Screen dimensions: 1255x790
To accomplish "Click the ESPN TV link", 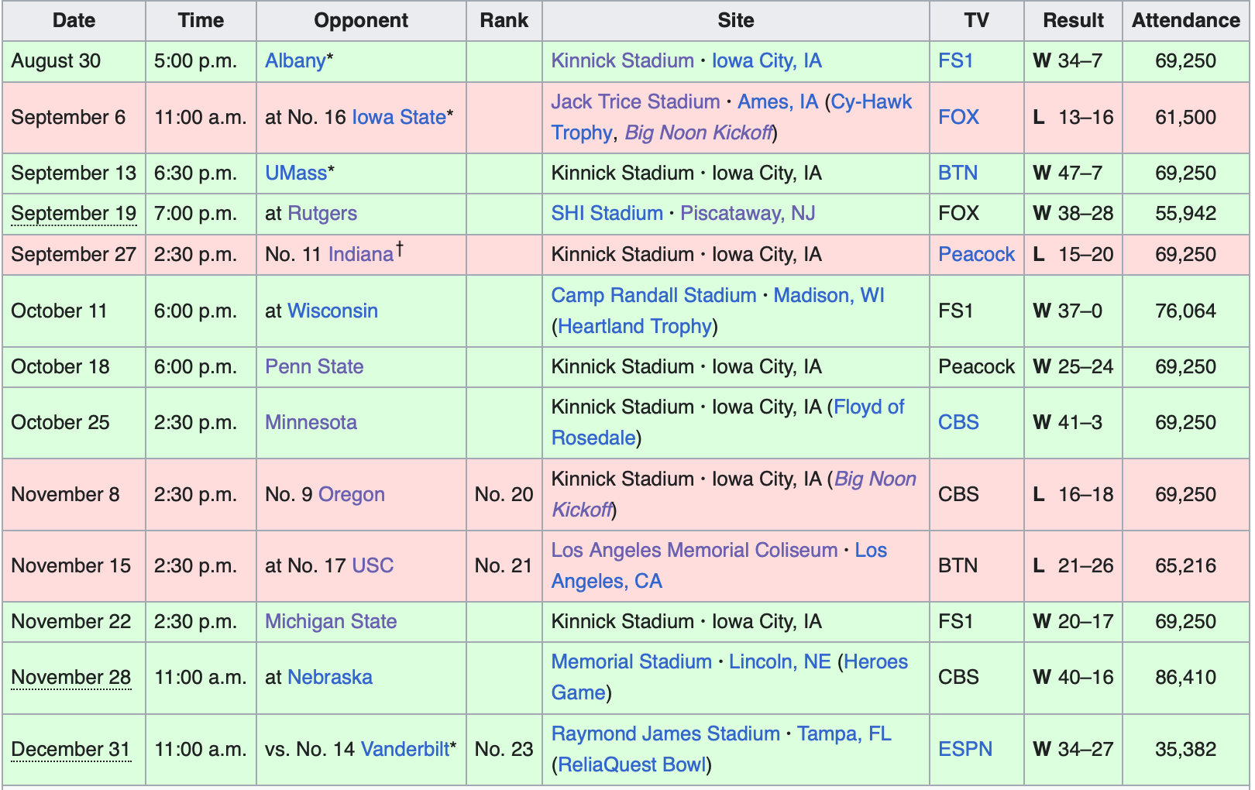I will tap(965, 750).
